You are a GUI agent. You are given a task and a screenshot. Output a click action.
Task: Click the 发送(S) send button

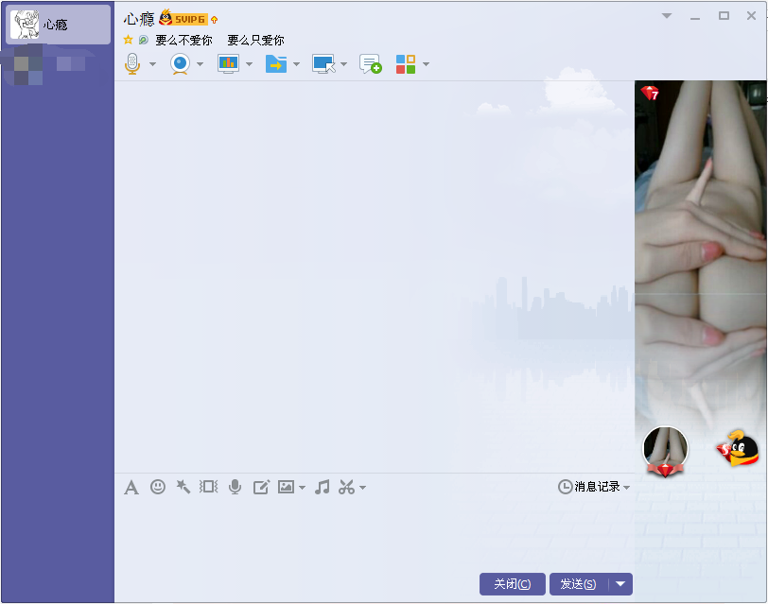579,584
